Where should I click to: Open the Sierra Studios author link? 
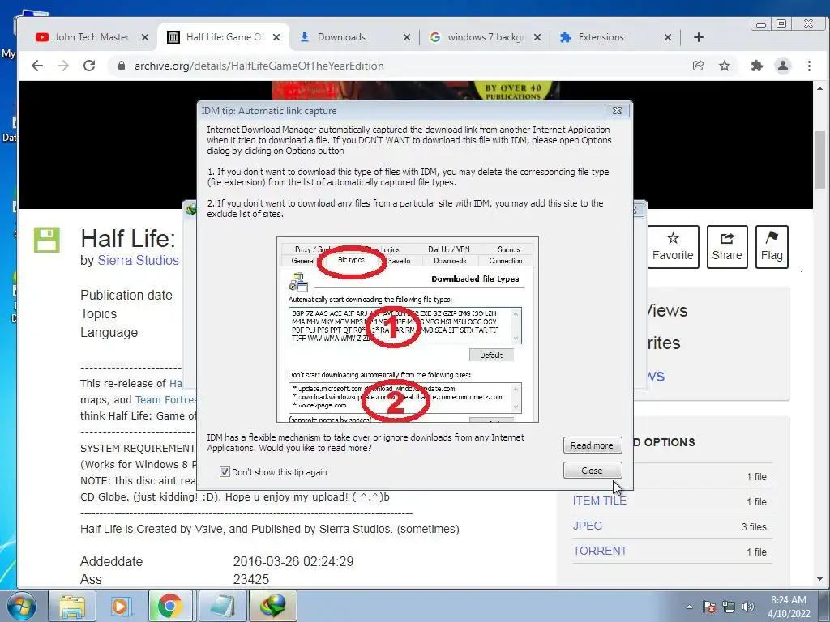click(138, 260)
